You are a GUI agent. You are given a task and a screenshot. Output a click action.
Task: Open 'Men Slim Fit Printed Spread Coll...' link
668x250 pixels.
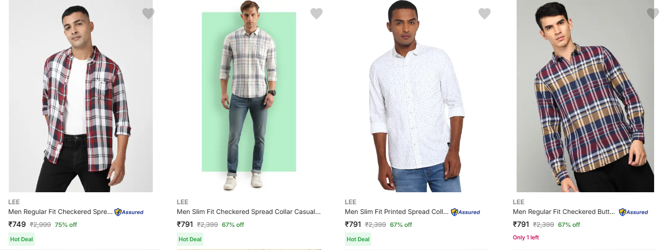pos(397,212)
